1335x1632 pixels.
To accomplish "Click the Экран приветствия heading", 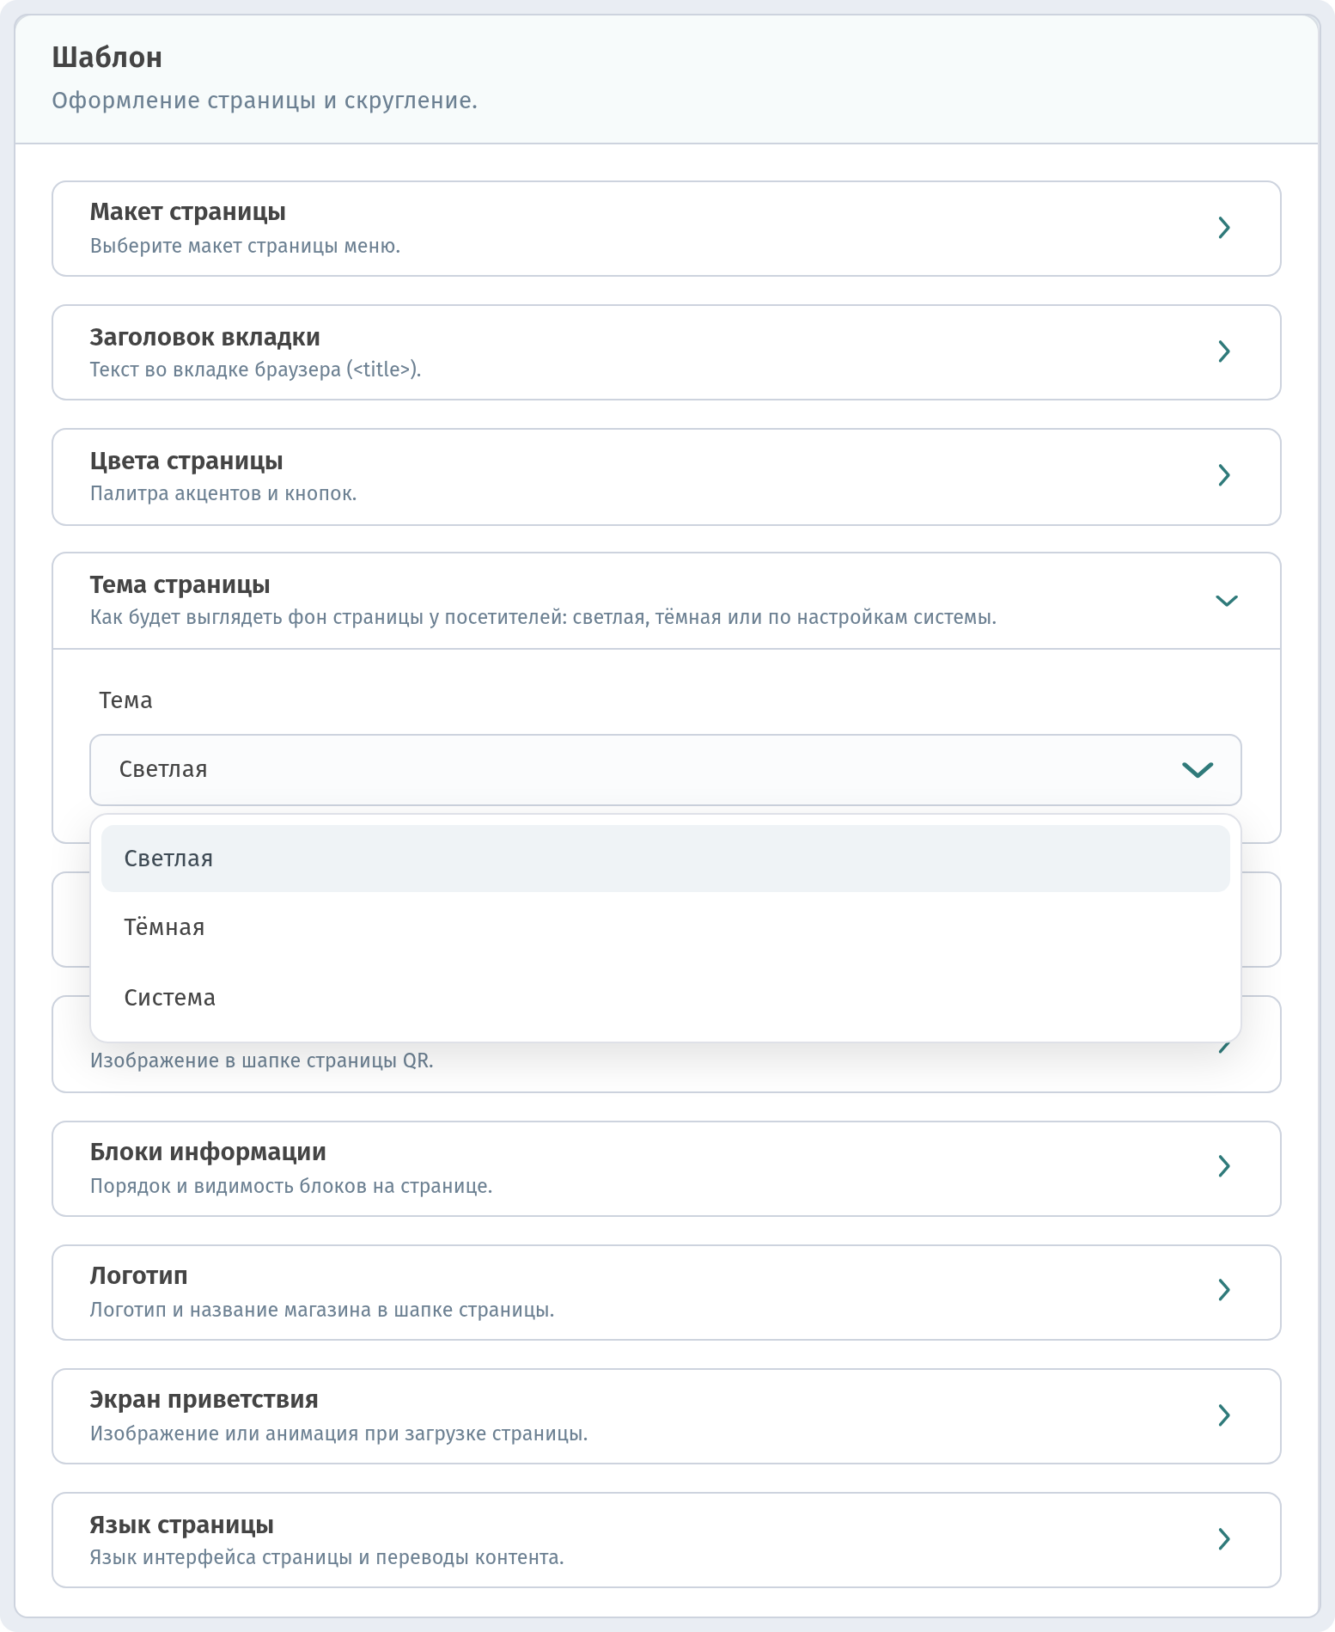I will point(204,1400).
